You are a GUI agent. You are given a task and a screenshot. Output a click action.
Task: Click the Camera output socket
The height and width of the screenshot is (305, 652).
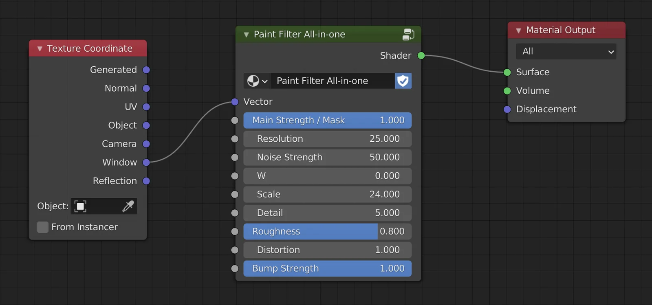point(146,144)
